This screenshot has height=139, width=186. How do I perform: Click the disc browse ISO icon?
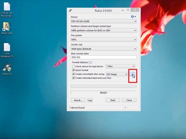pos(132,74)
